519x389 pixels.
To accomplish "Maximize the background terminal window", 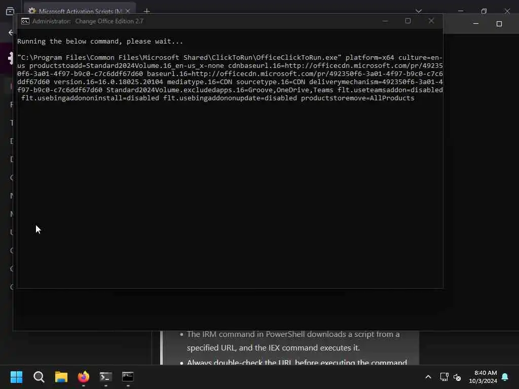I will [x=499, y=24].
